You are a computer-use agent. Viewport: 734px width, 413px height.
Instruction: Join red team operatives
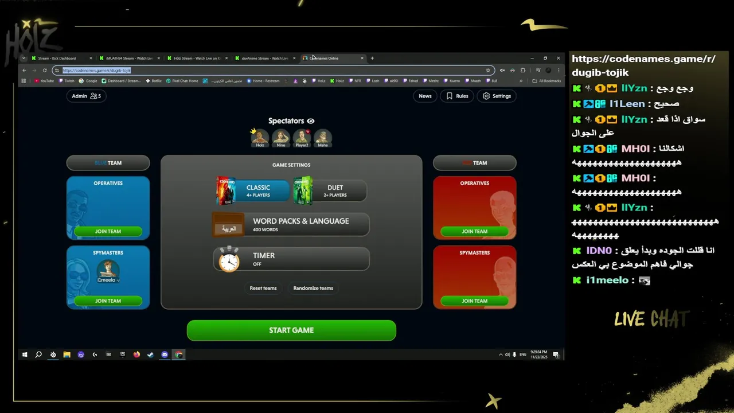(474, 231)
